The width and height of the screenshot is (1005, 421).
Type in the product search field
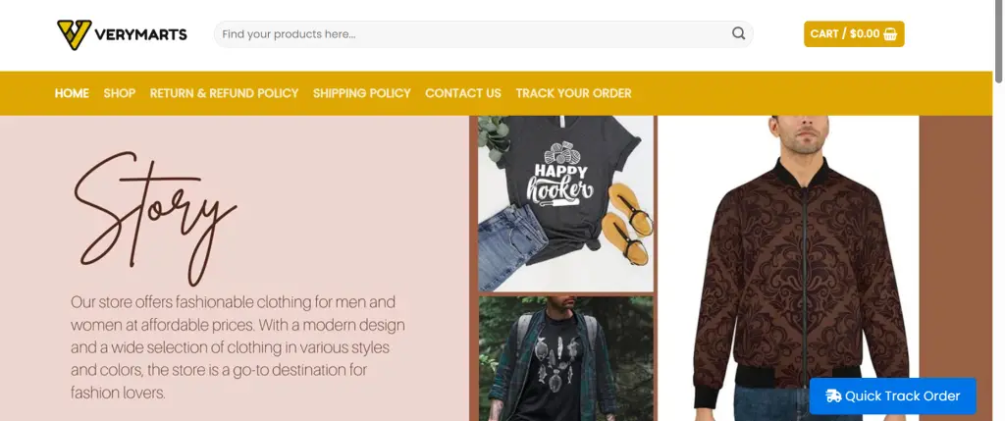[x=471, y=34]
